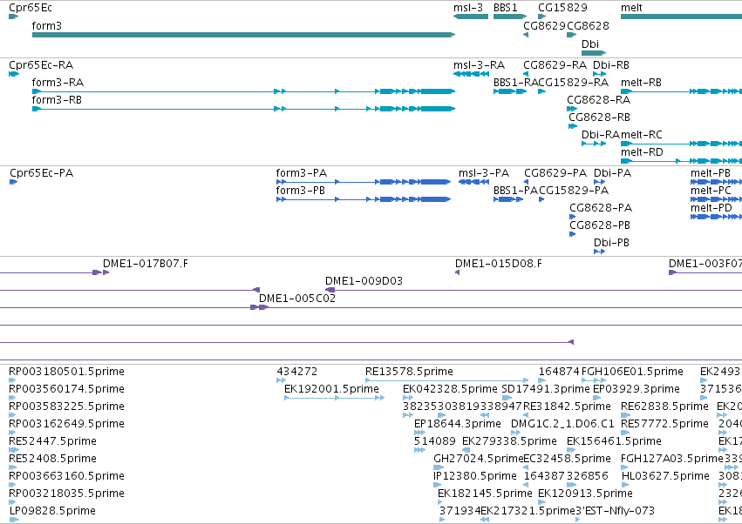This screenshot has height=524, width=742.
Task: Click the RP003663160.5prime EST label
Action: (67, 477)
